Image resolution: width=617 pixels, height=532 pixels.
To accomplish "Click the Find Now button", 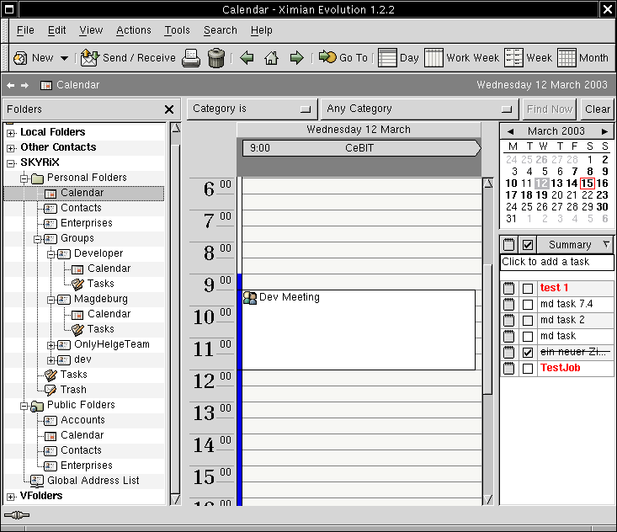I will point(550,109).
